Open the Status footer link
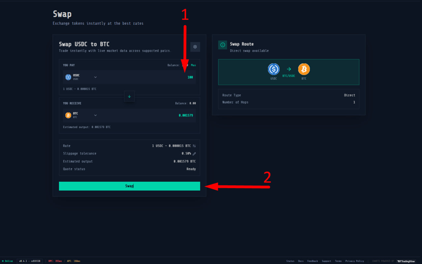 tap(290, 261)
